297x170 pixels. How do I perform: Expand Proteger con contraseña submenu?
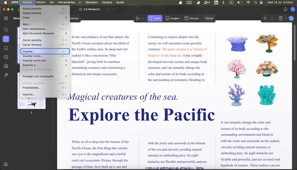pyautogui.click(x=45, y=77)
